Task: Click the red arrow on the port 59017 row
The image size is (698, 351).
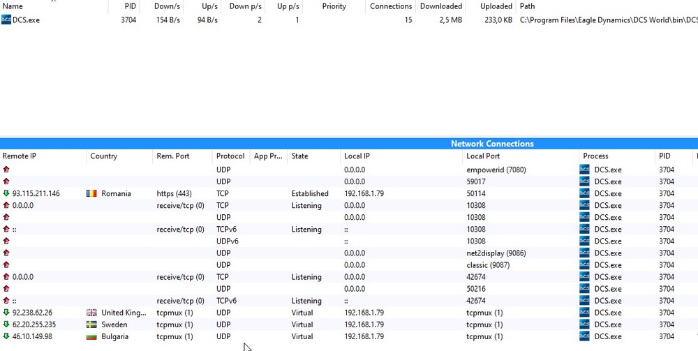Action: point(6,181)
